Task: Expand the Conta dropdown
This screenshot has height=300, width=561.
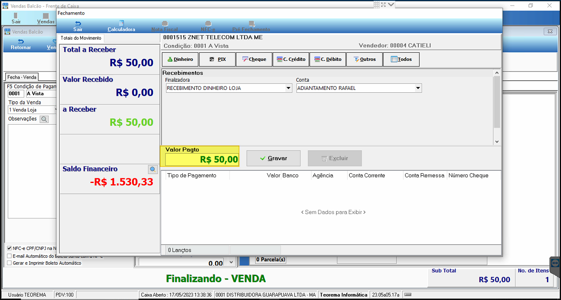Action: [x=418, y=88]
